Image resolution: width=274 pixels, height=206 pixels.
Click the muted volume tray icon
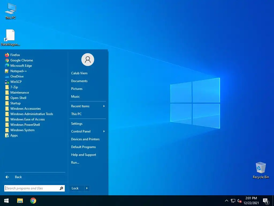coord(239,201)
